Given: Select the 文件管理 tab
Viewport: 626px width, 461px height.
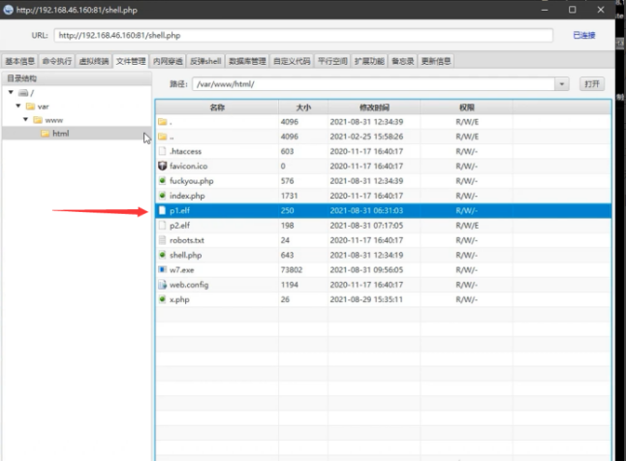Looking at the screenshot, I should (x=131, y=61).
